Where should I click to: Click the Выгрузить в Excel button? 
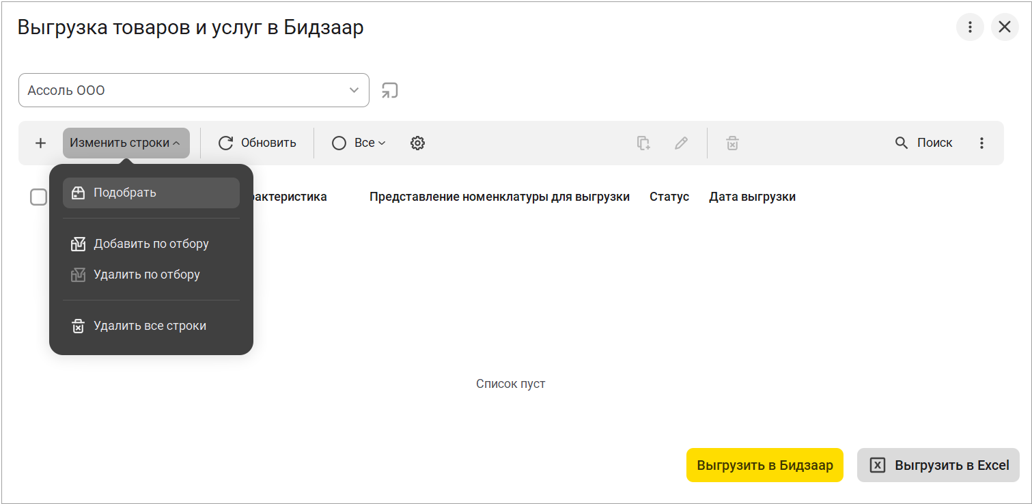pos(938,465)
